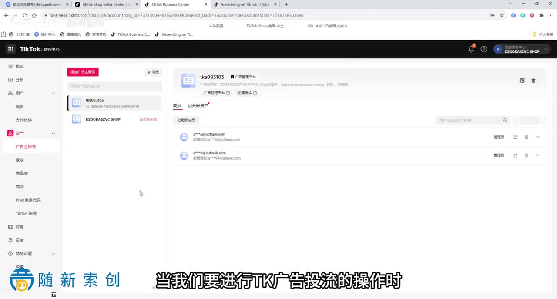
Task: Switch to Advertising on TikTok browser tab
Action: tap(245, 4)
